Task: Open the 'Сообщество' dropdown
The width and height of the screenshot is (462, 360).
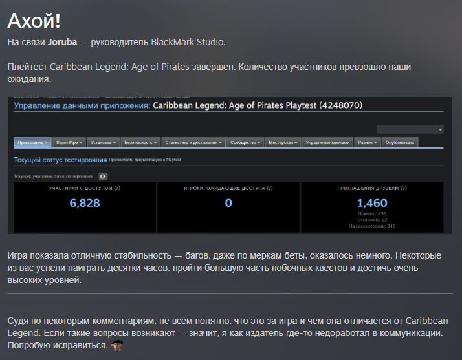Action: point(245,142)
